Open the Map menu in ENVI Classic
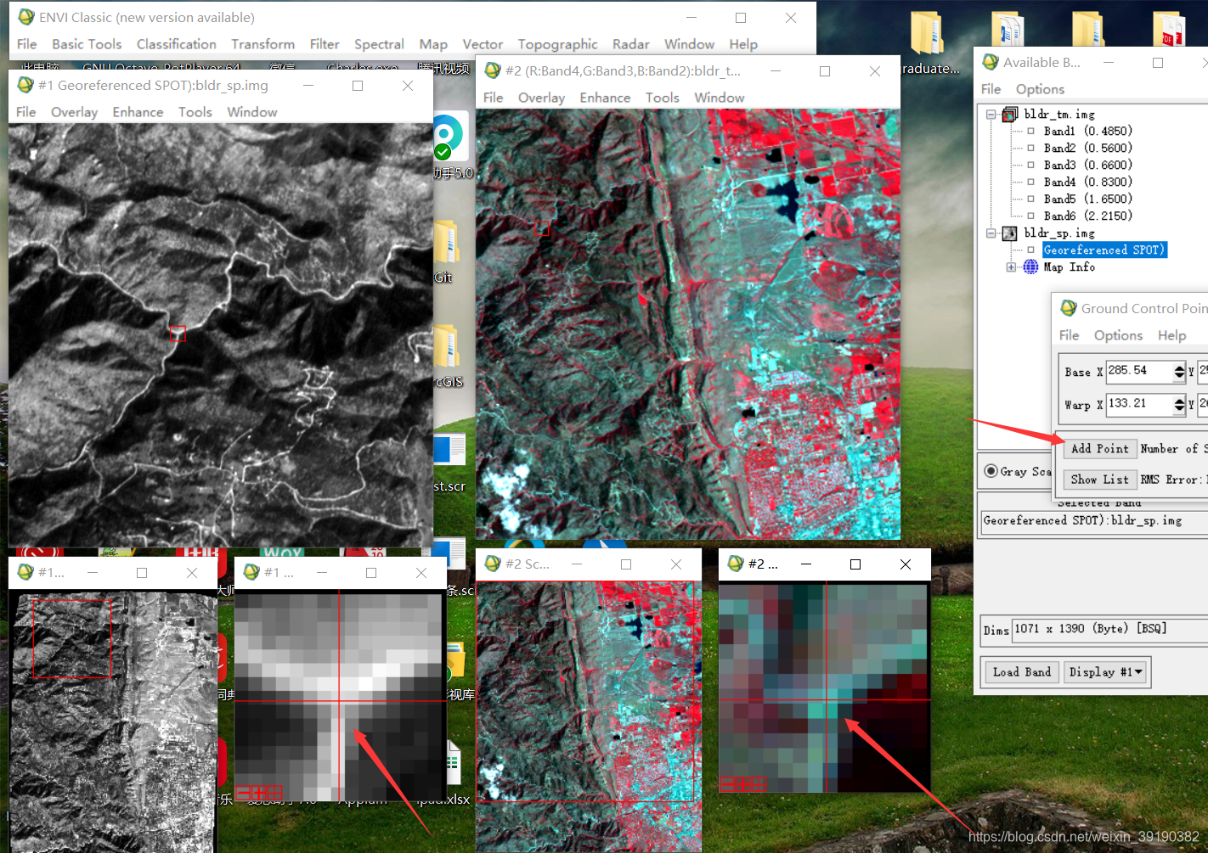 (433, 44)
